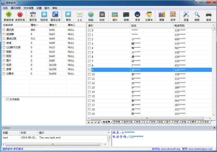Click the contact list vertical scrollbar
Image resolution: width=217 pixels, height=152 pixels.
(213, 71)
